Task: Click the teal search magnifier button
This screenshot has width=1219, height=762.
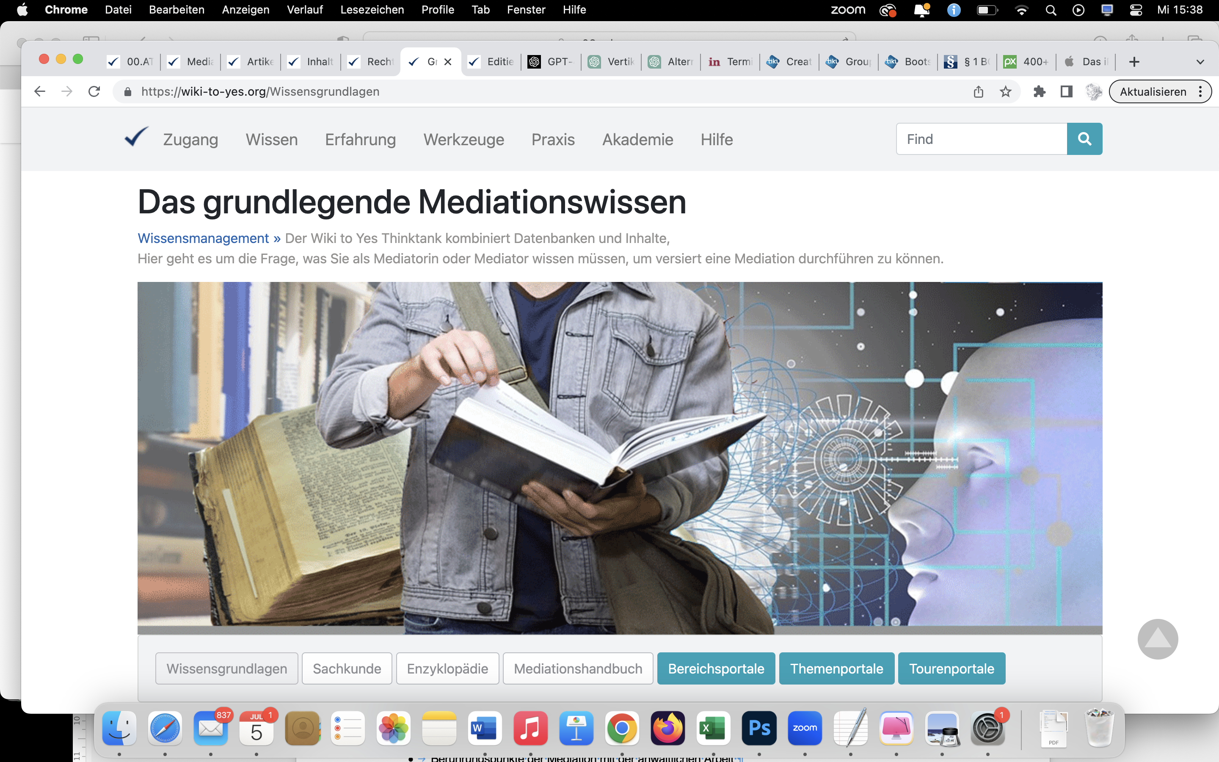Action: [1084, 138]
